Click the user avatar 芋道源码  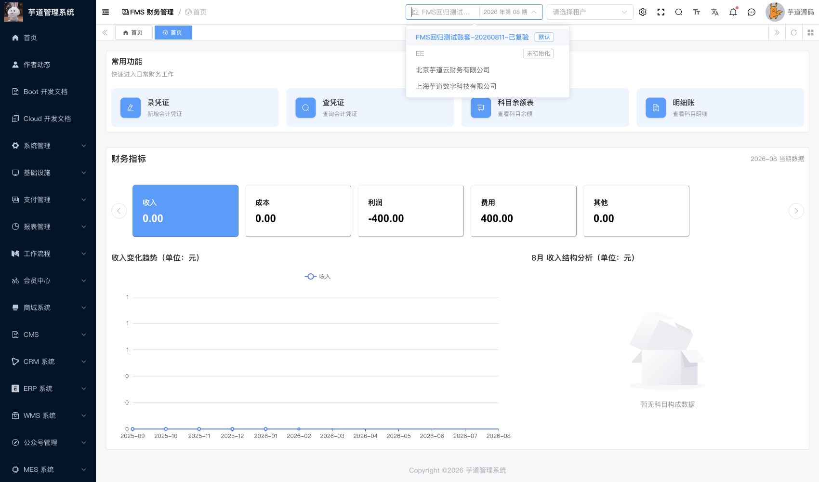pos(775,12)
